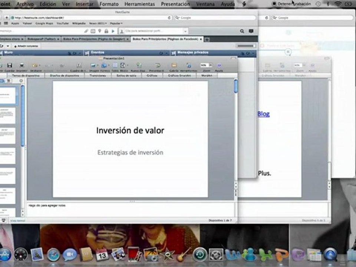Open Temas de diapositiva tab

26,75
